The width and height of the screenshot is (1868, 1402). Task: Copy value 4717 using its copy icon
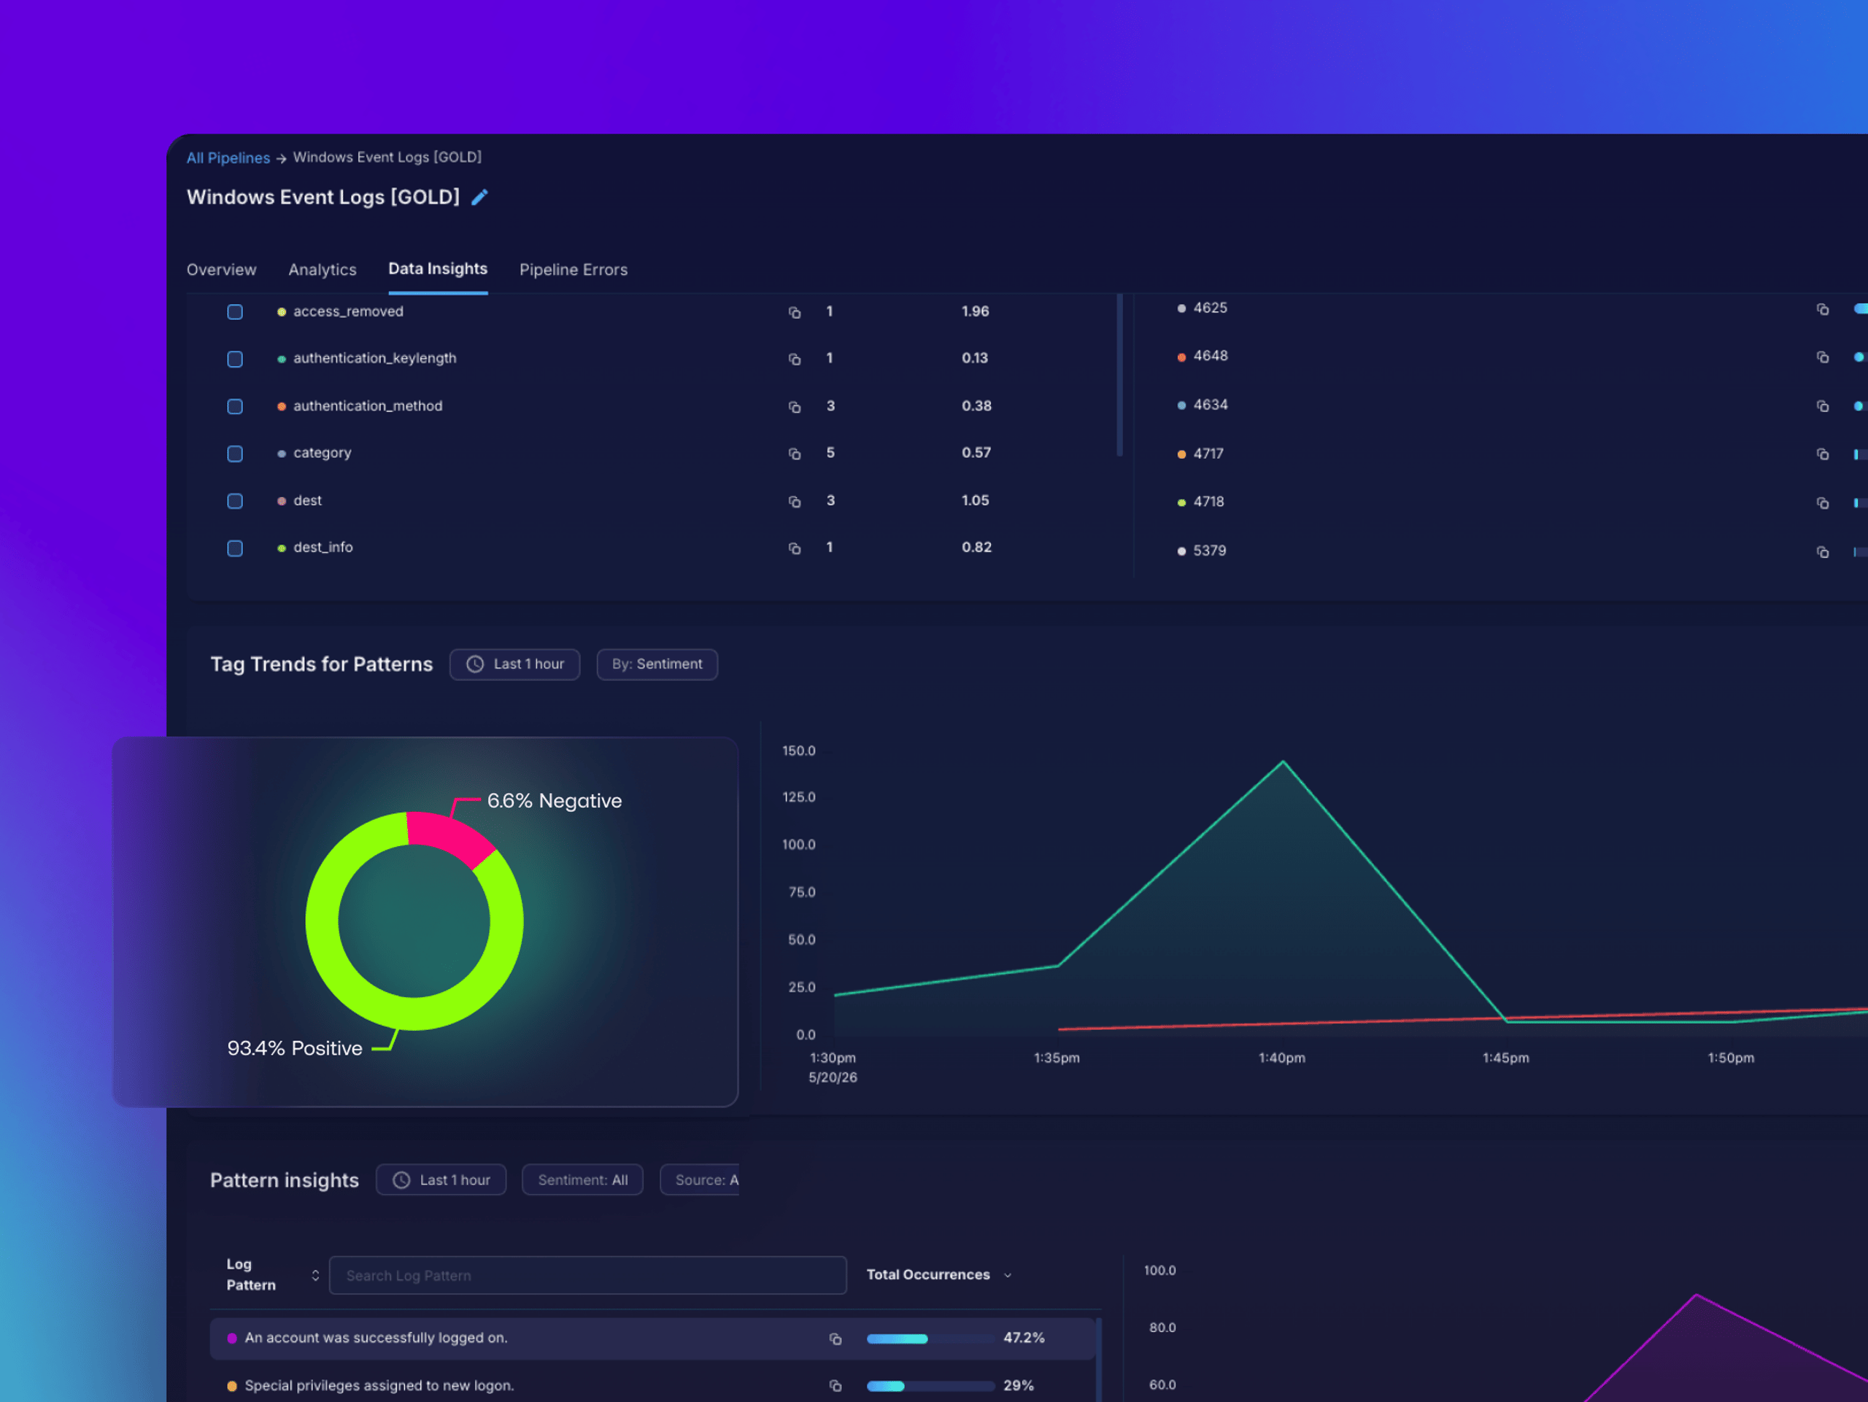pyautogui.click(x=1823, y=454)
